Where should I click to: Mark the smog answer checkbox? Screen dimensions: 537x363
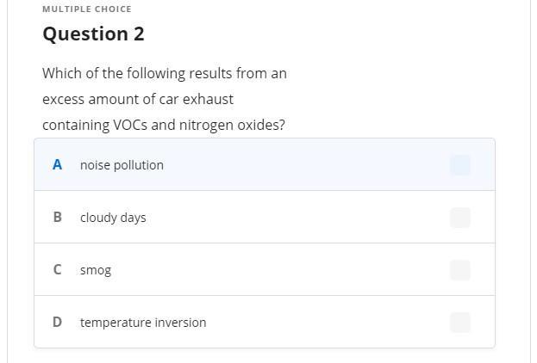coord(460,270)
